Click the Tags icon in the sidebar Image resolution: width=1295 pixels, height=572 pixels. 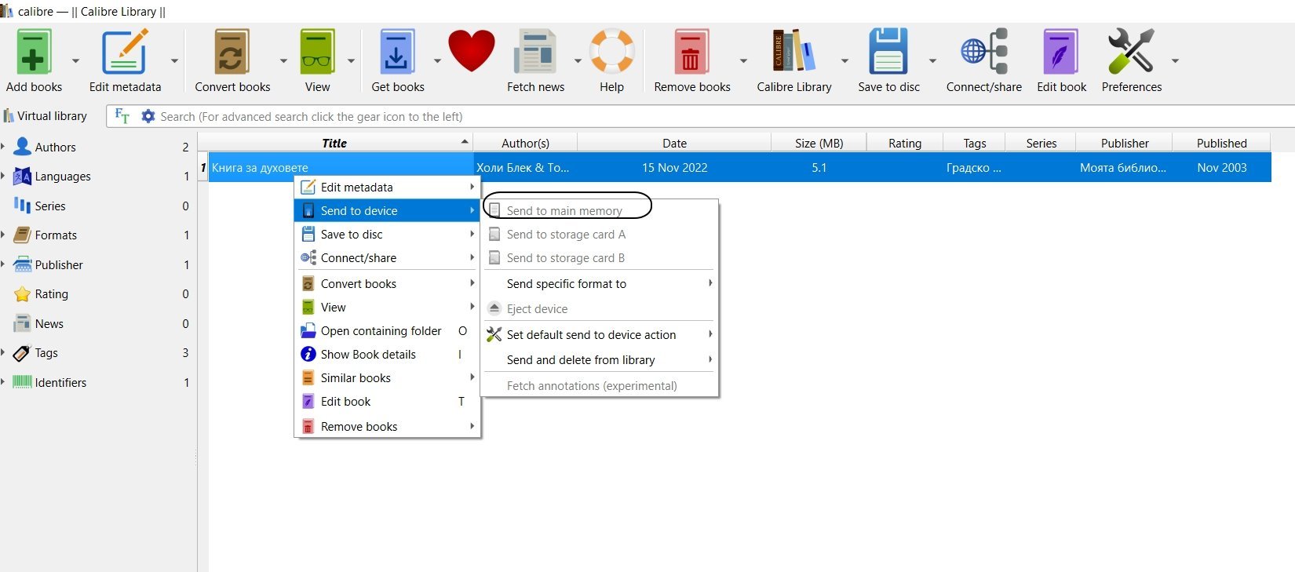coord(23,352)
